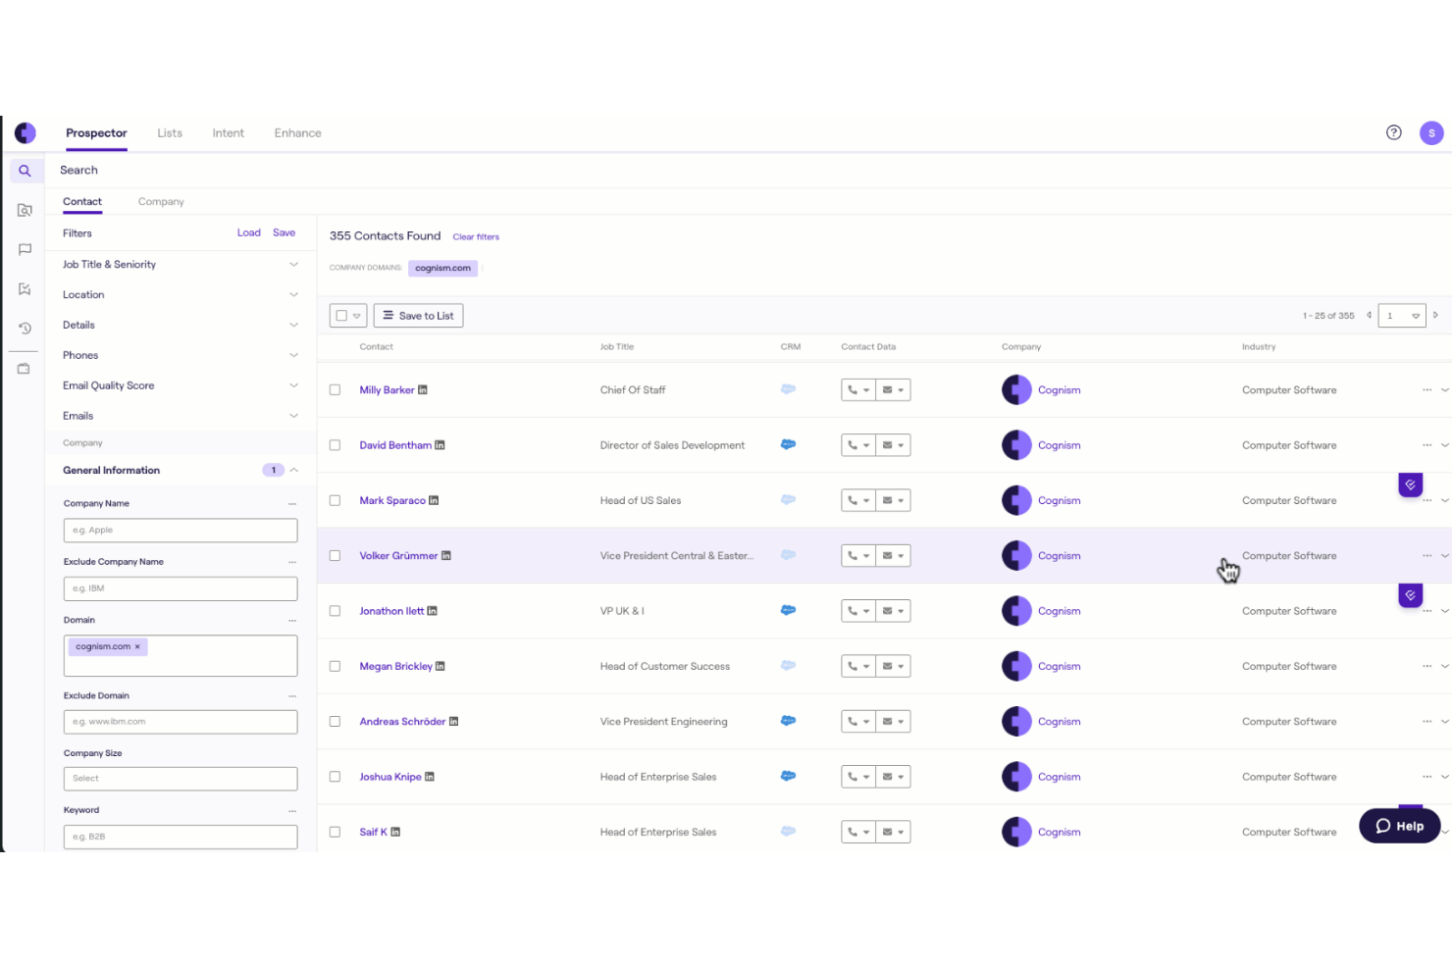Click Salesforce CRM icon for Joshua Knipe

(788, 776)
